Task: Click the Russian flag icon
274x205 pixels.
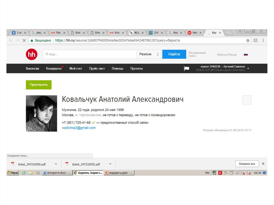Action: tap(246, 55)
